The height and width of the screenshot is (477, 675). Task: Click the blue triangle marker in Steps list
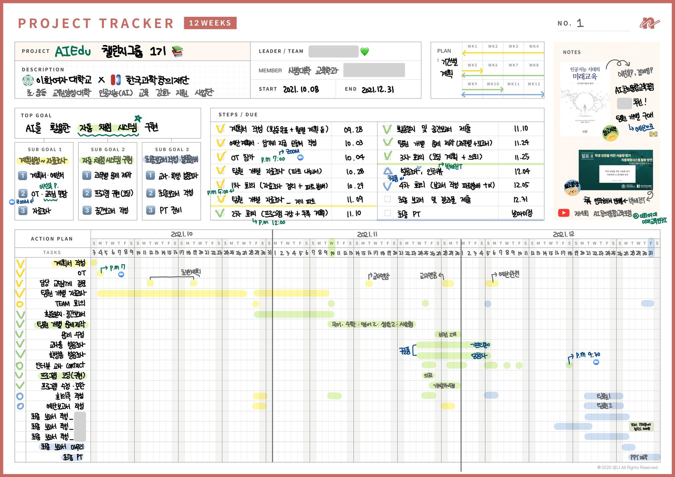tap(387, 171)
